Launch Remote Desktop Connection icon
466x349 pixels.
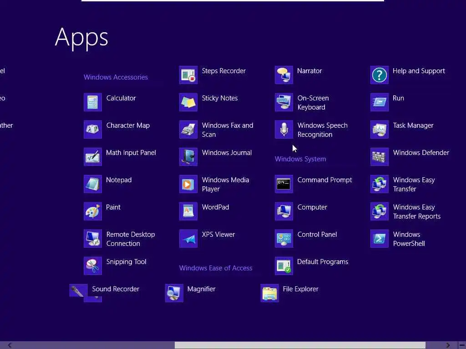click(93, 239)
